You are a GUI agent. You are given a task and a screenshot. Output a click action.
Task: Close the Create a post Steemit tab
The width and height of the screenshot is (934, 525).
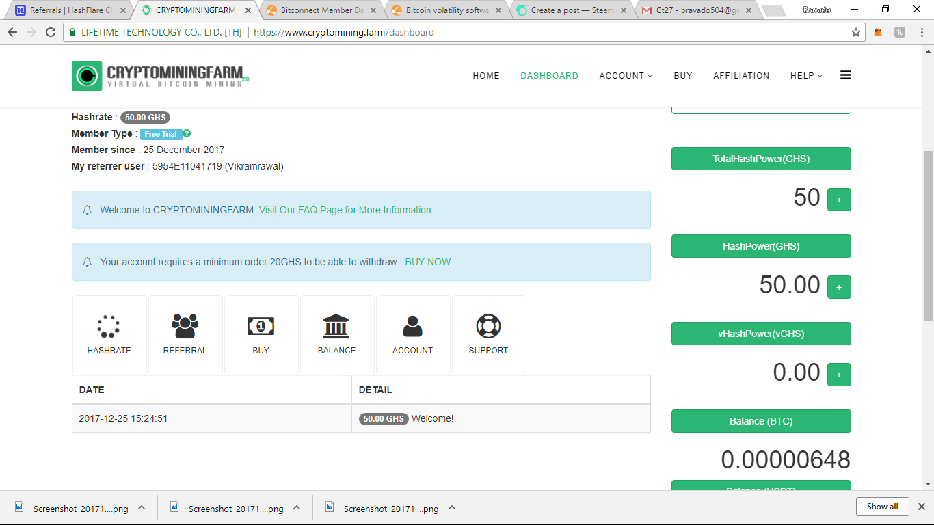(623, 10)
